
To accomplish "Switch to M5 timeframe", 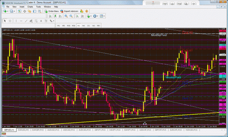I will 63,26.
